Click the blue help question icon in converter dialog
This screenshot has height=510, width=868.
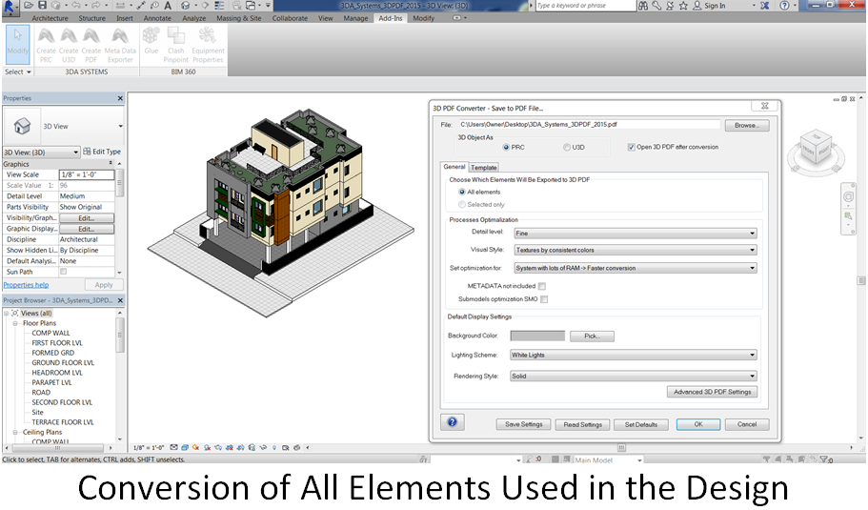pos(453,422)
